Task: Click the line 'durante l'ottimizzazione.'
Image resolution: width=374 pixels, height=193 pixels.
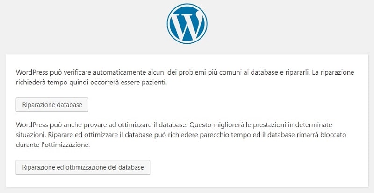Action: point(53,145)
